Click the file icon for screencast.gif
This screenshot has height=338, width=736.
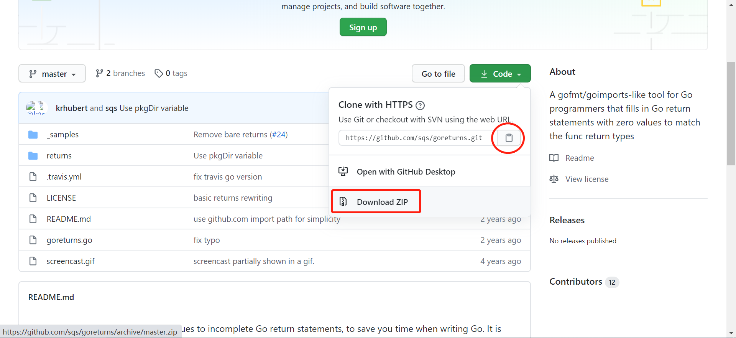click(x=33, y=261)
